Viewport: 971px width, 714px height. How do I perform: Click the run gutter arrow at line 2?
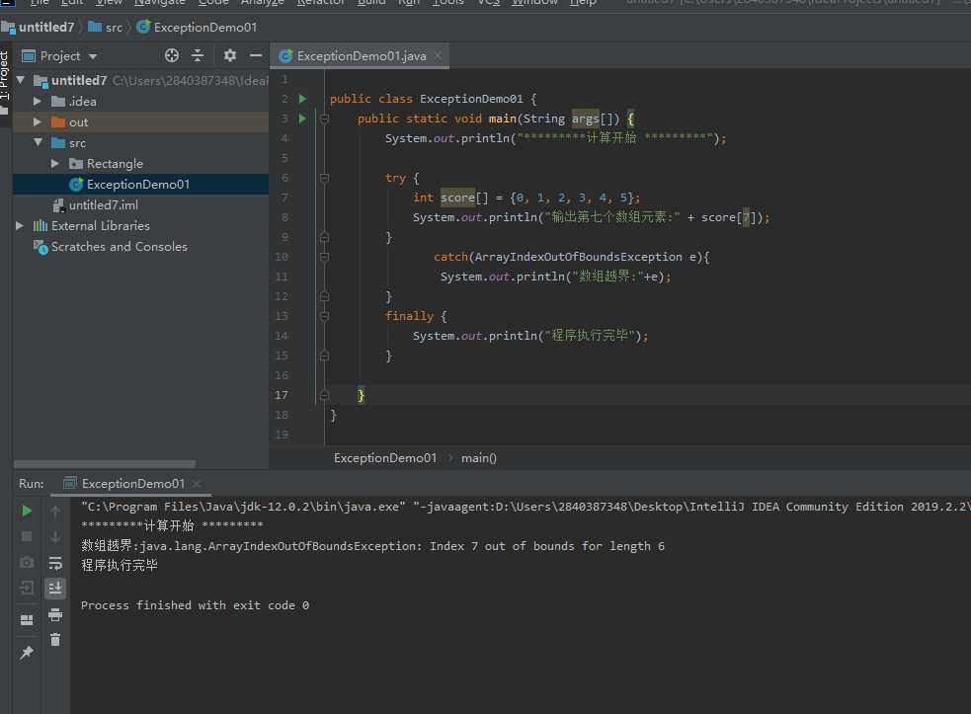coord(303,99)
